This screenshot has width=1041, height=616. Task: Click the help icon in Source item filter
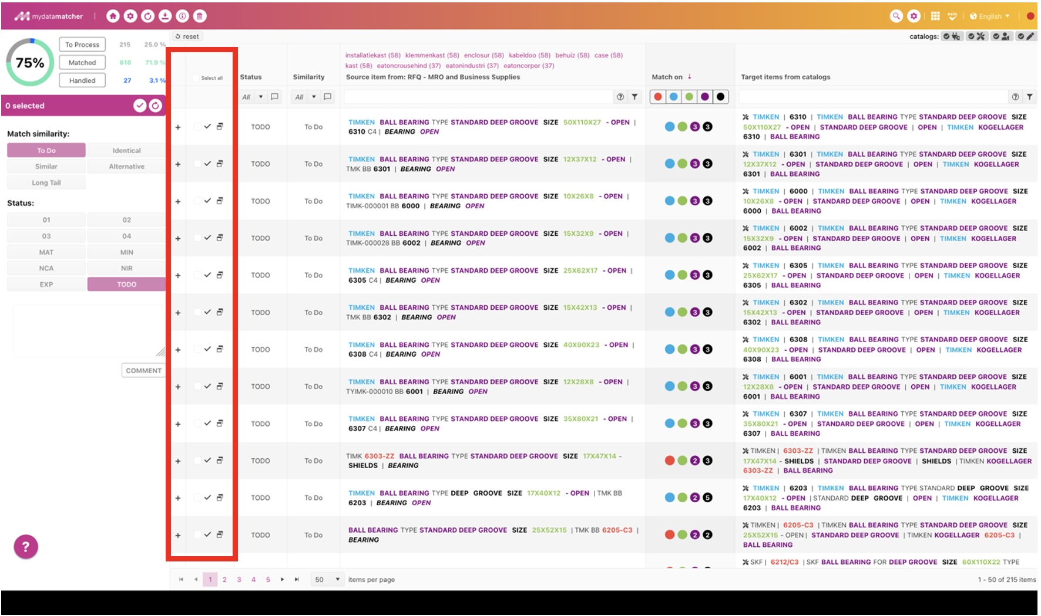(x=620, y=97)
